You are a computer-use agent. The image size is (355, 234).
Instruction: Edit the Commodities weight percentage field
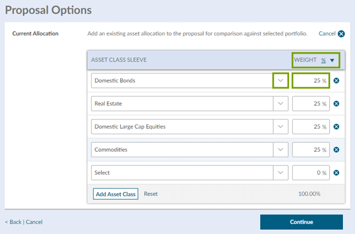tap(311, 150)
